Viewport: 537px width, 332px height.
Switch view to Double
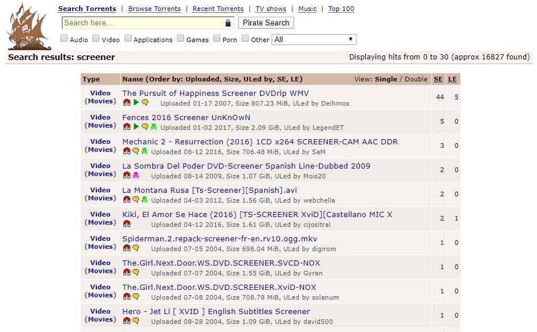[416, 79]
